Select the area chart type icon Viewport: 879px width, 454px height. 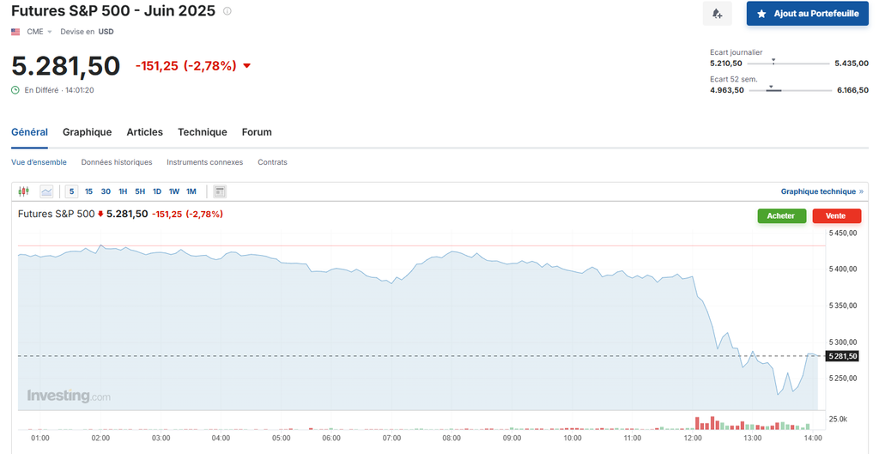[x=46, y=191]
